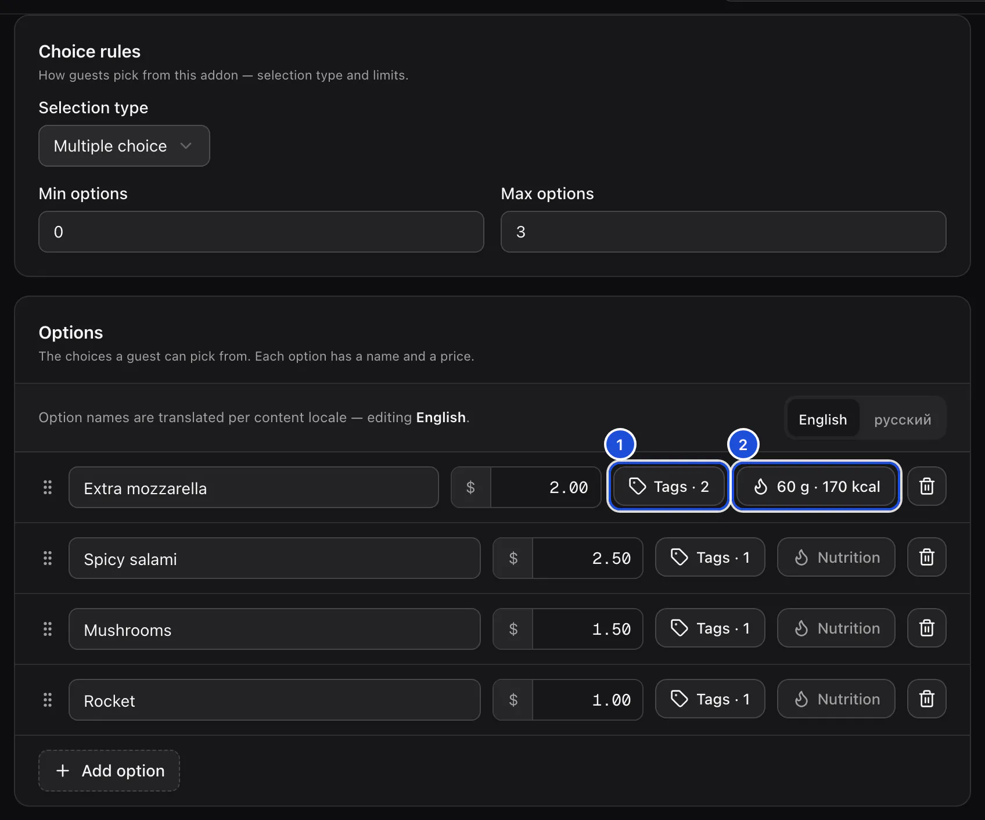Screen dimensions: 985x820
Task: Click the Add option button
Action: coord(109,771)
